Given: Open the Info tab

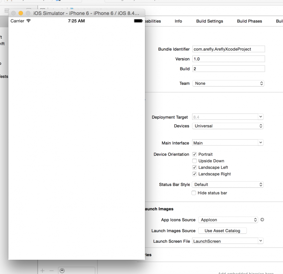Looking at the screenshot, I should click(178, 21).
